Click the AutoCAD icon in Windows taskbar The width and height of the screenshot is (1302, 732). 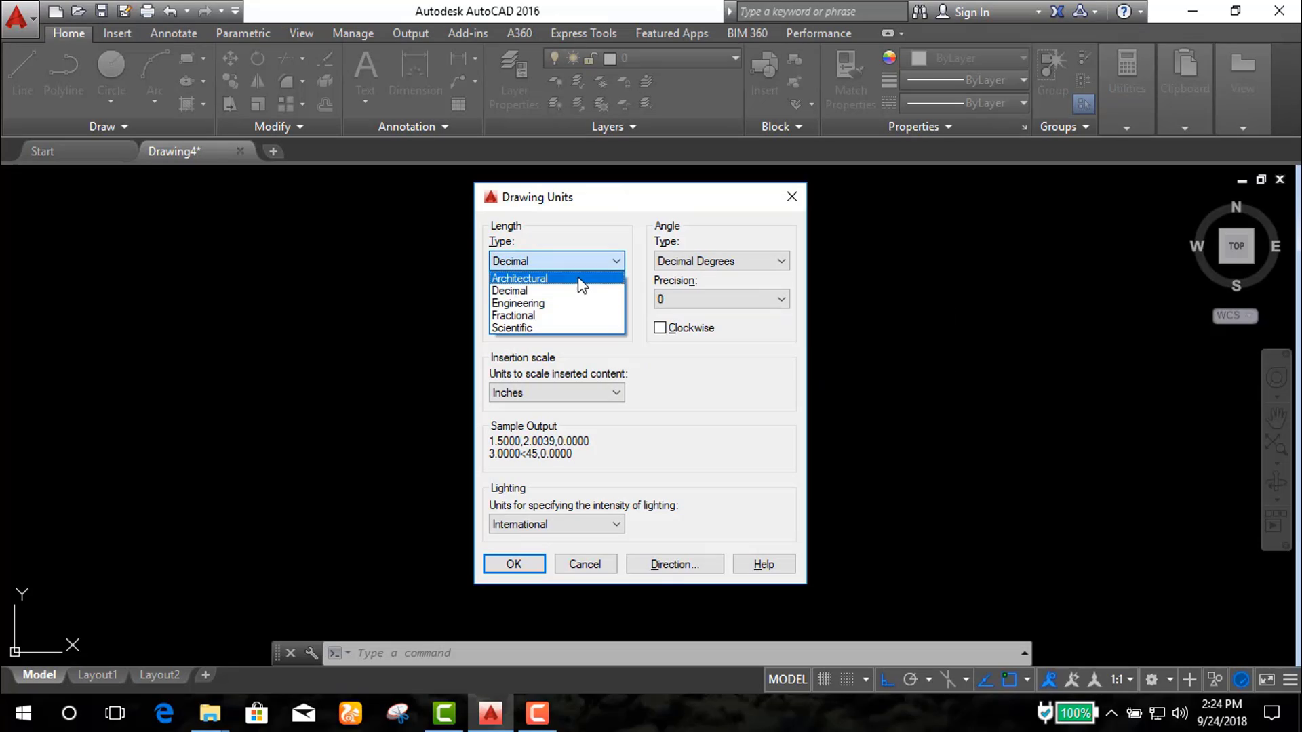pos(490,713)
